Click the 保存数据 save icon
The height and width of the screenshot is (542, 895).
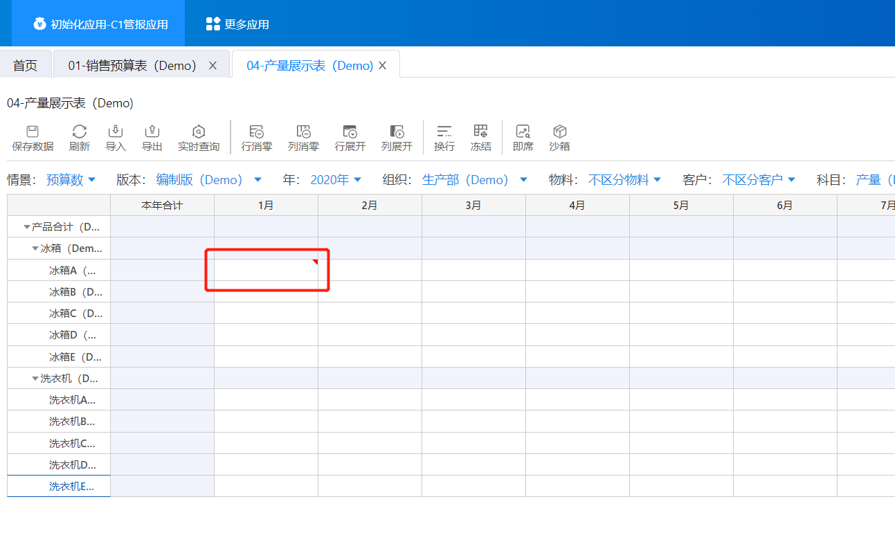(x=33, y=132)
